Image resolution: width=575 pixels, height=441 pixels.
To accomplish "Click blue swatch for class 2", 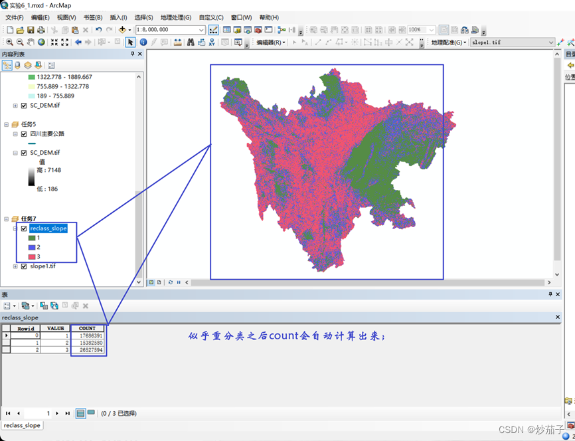I will click(32, 248).
